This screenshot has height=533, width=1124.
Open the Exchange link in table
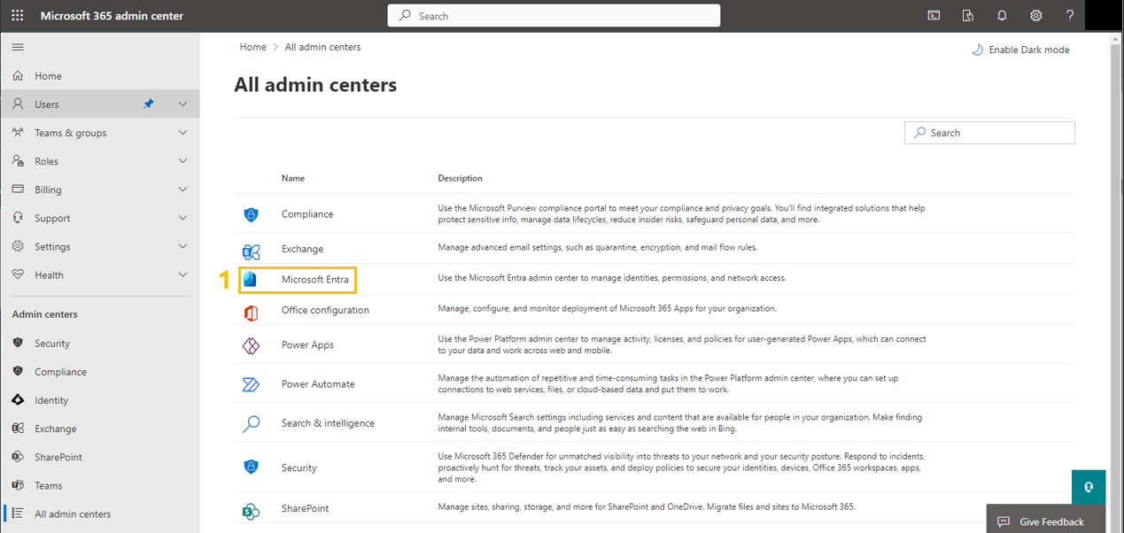[302, 249]
